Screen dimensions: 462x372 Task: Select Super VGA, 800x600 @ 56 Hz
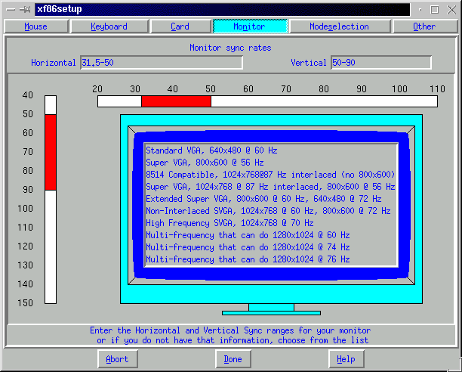(x=205, y=162)
